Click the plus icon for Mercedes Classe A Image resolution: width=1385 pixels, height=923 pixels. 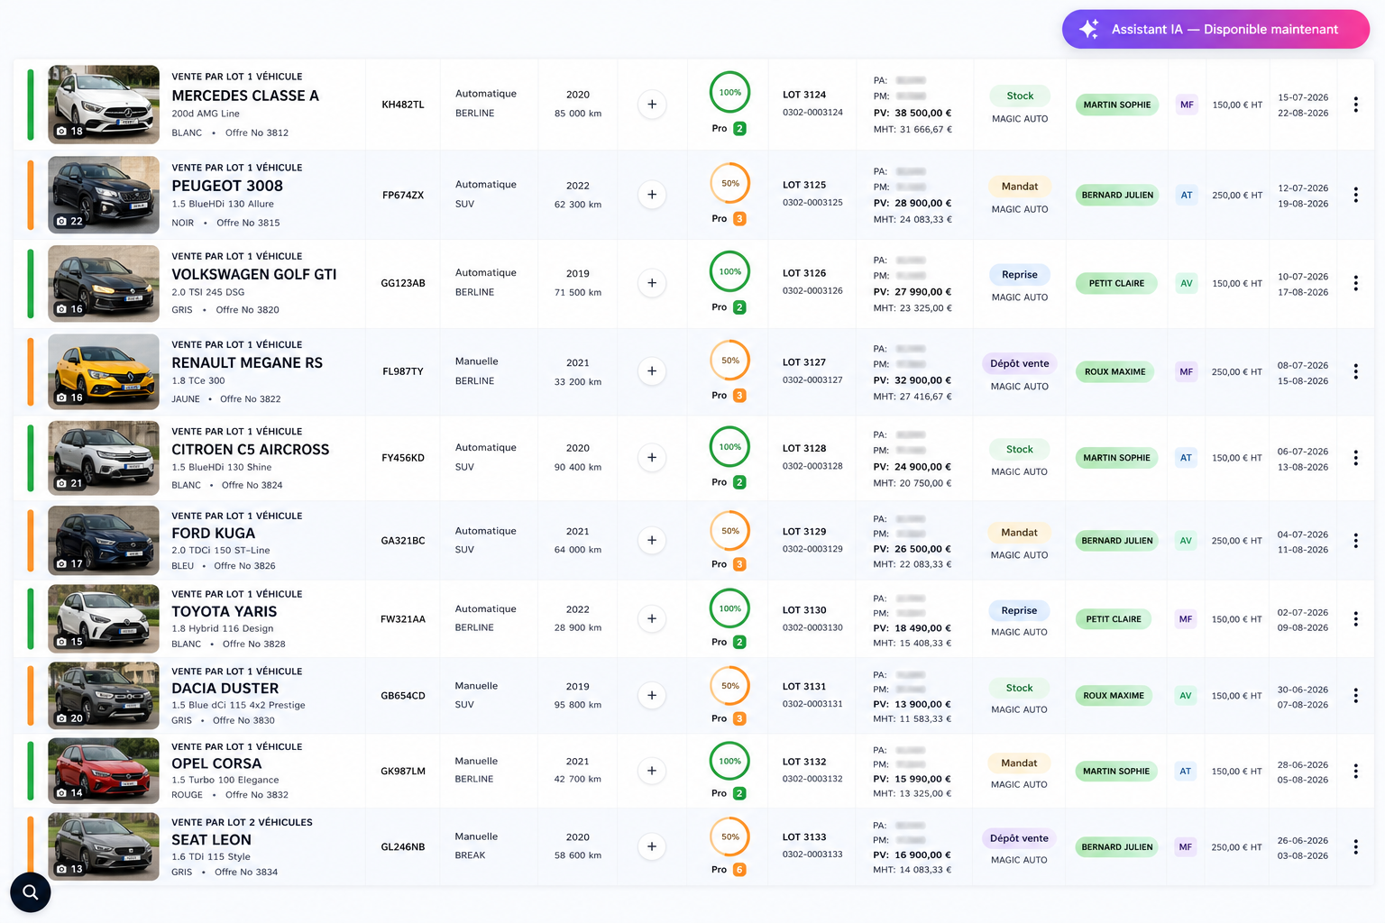click(x=652, y=105)
